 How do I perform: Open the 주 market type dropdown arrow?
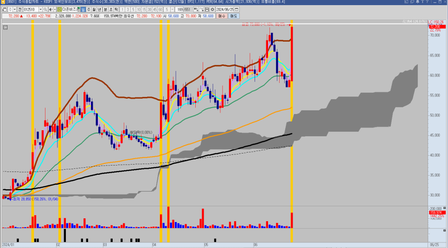tap(14, 9)
